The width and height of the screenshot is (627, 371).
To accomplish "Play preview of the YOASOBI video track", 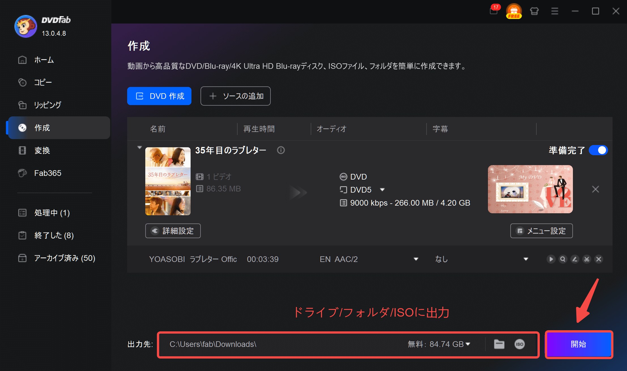I will coord(551,259).
